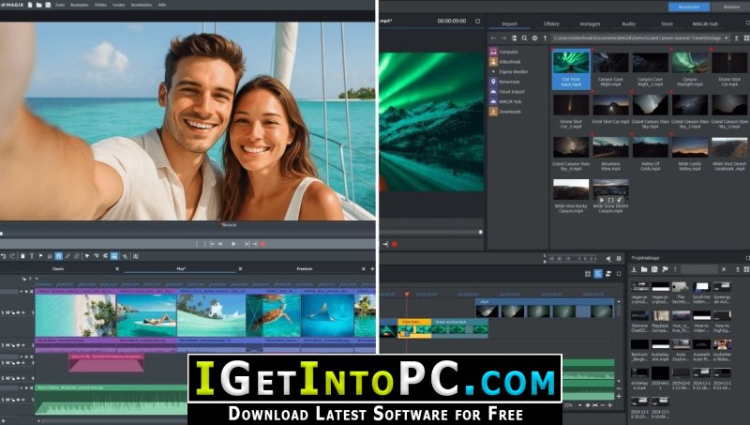750x425 pixels.
Task: Switch to the Plus timeline tab
Action: click(181, 269)
